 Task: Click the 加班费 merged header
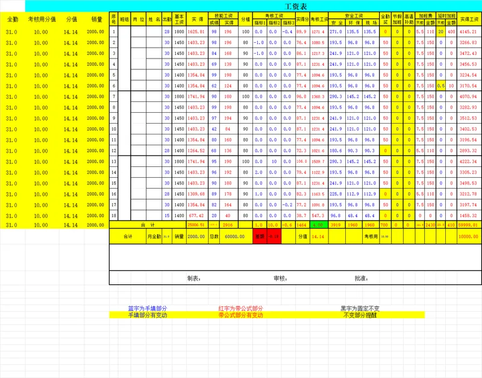click(425, 16)
